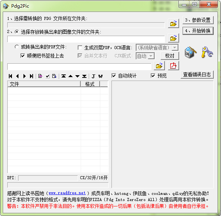The width and height of the screenshot is (221, 216).
Task: Move selected item to the bottom
Action: [x=84, y=76]
